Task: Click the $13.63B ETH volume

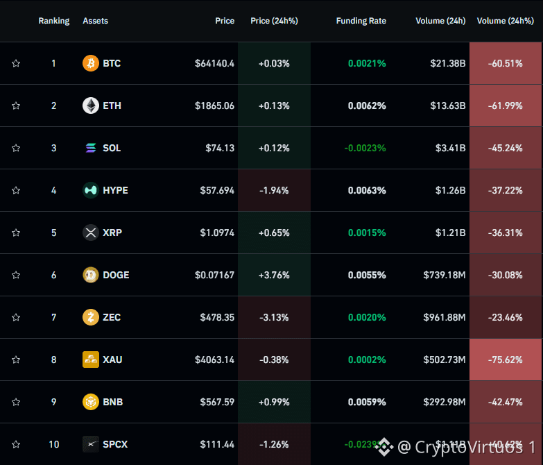Action: (x=448, y=105)
